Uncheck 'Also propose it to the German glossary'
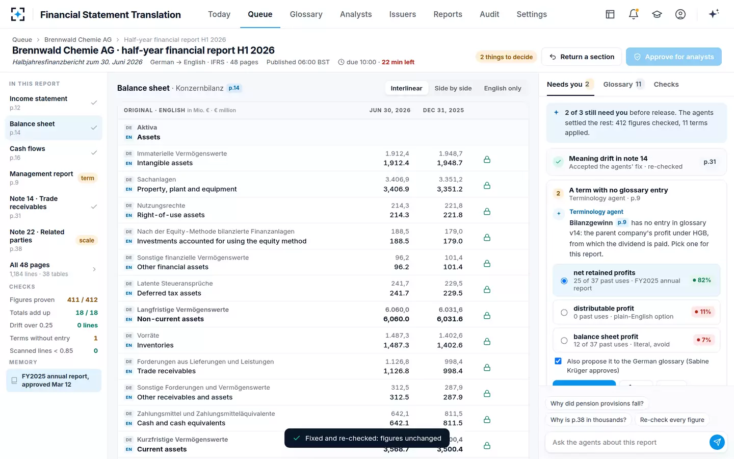The height and width of the screenshot is (459, 734). (558, 361)
